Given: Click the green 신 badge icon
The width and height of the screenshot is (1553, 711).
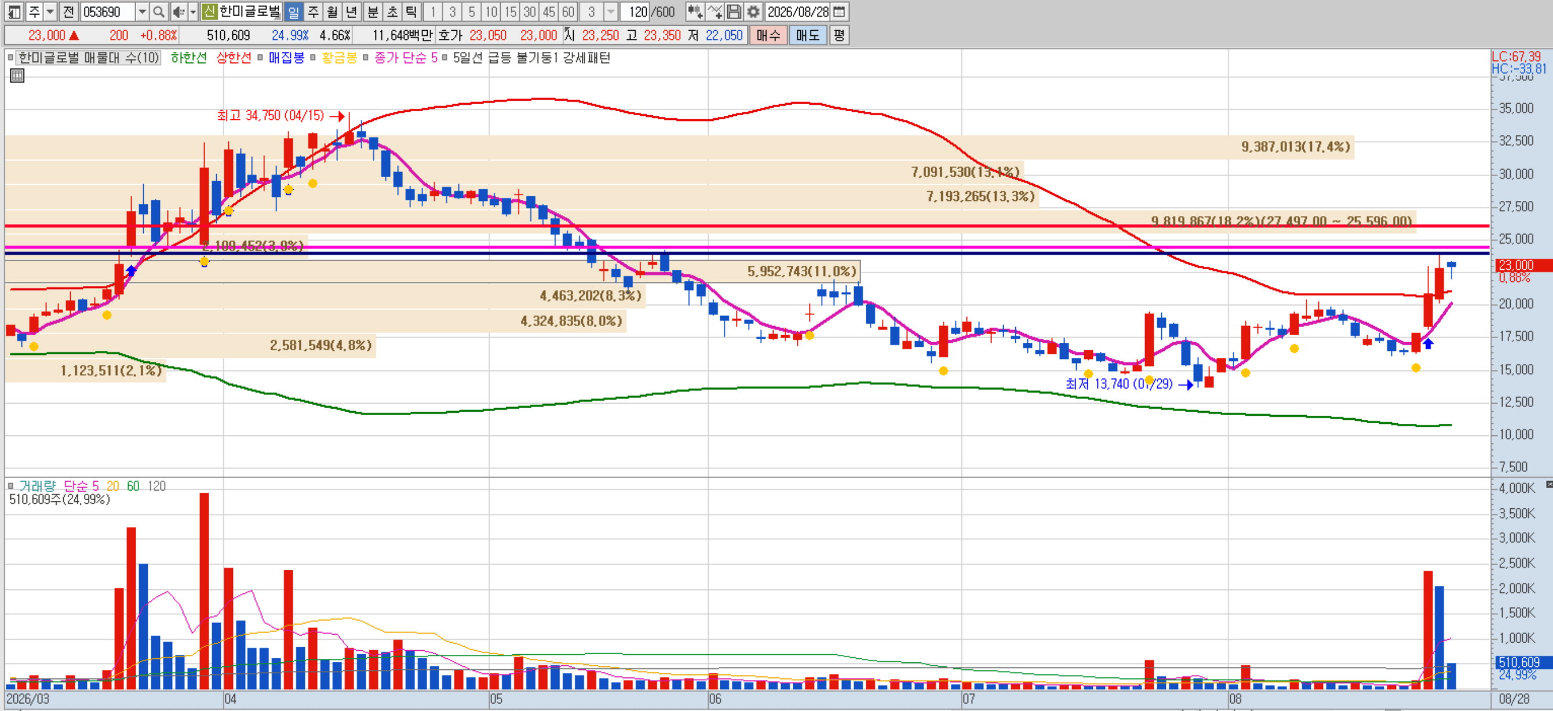Looking at the screenshot, I should point(209,12).
